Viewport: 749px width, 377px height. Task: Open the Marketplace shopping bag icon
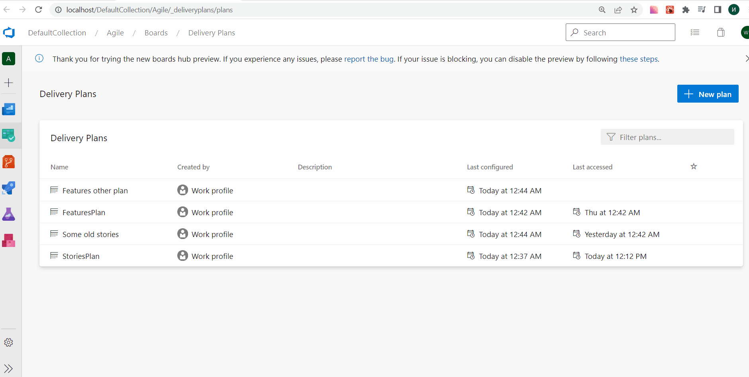click(x=721, y=32)
